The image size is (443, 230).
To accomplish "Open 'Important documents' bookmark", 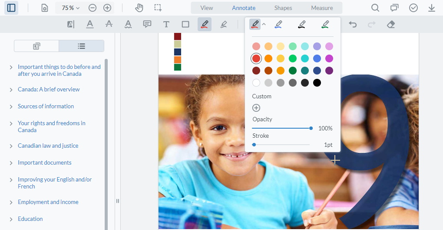I will 45,162.
